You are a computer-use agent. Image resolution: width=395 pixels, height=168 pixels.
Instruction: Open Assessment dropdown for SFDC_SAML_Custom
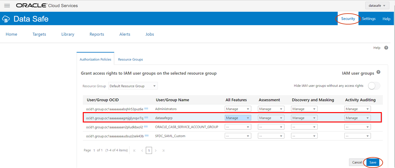coord(271,136)
